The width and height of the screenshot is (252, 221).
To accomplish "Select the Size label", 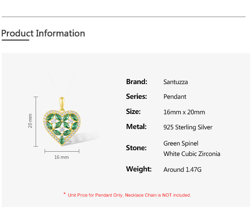I will coord(133,111).
